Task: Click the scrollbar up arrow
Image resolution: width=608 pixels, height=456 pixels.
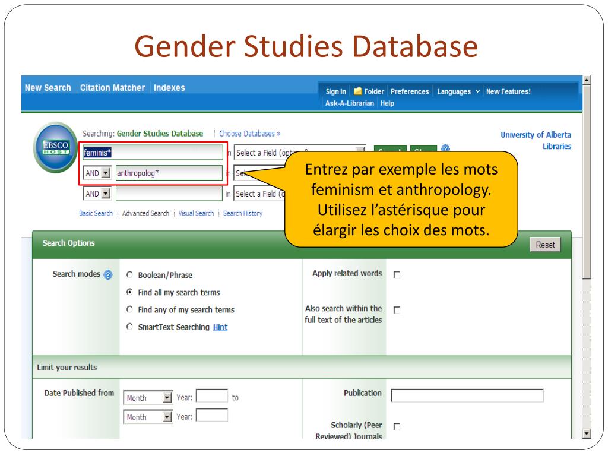Action: (x=587, y=80)
